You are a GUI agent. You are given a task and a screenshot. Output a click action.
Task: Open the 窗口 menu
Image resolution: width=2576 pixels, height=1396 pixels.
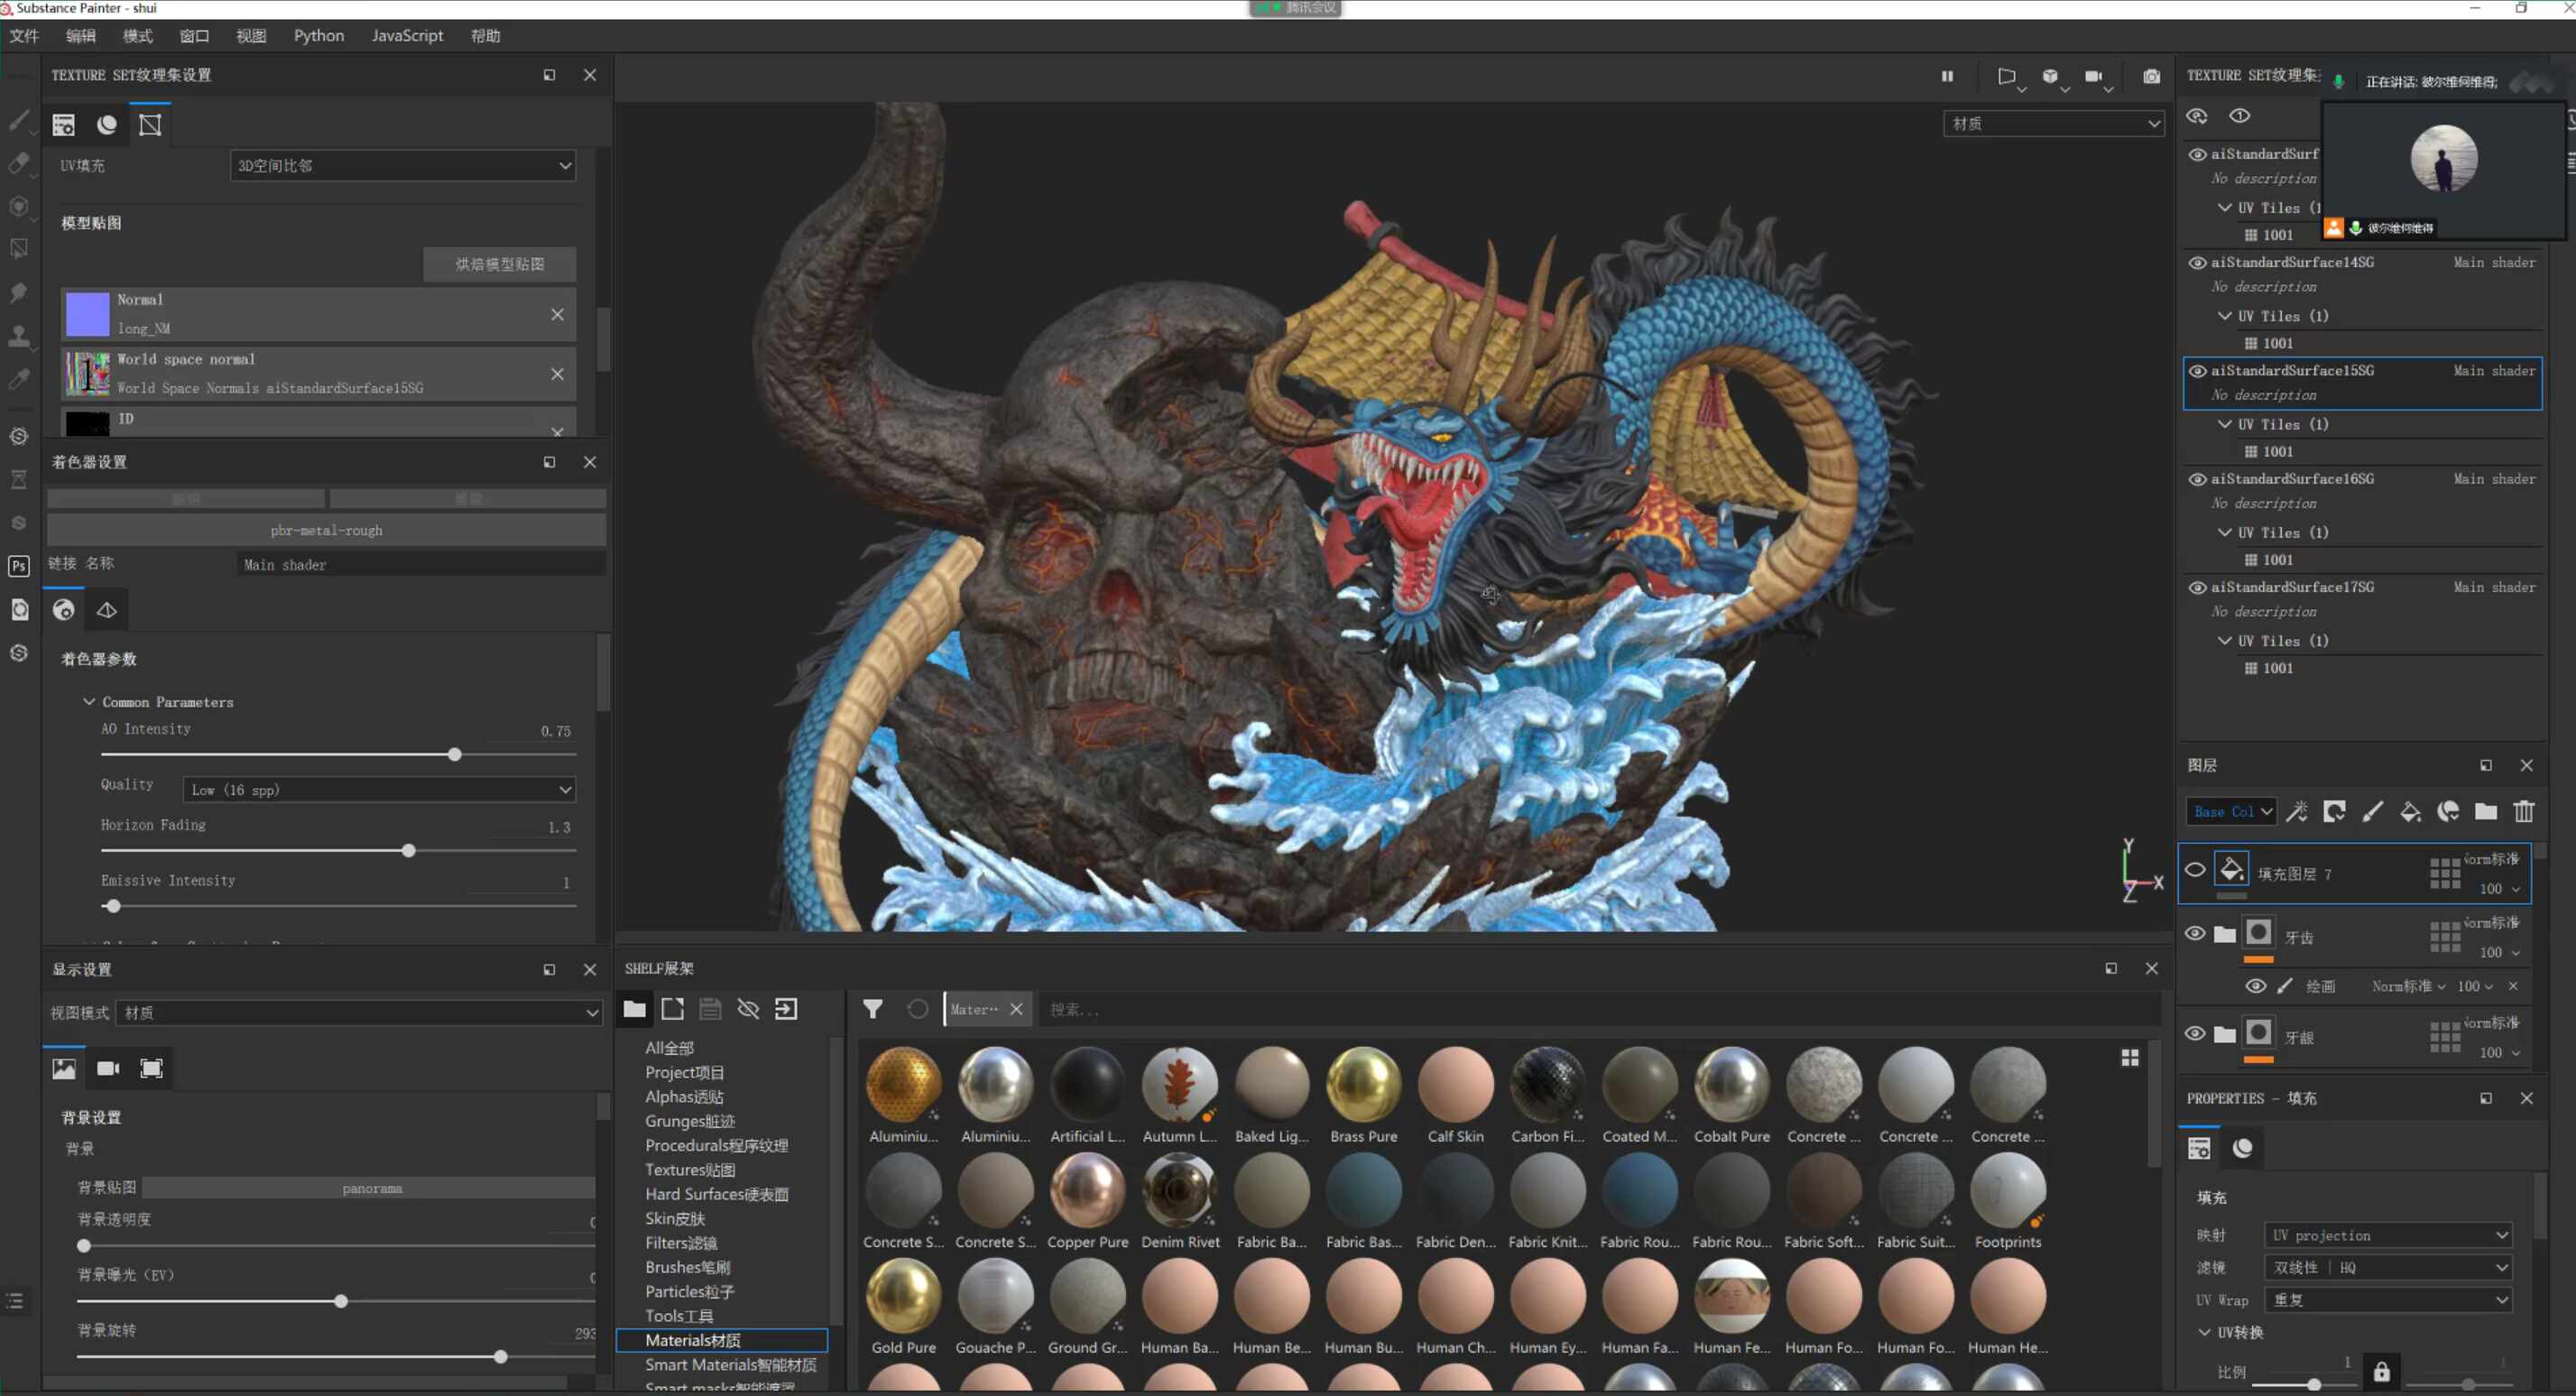tap(194, 36)
